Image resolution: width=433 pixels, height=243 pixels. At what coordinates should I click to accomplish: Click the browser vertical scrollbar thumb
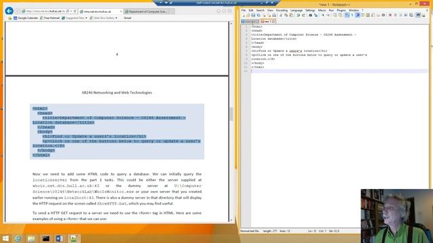[231, 114]
